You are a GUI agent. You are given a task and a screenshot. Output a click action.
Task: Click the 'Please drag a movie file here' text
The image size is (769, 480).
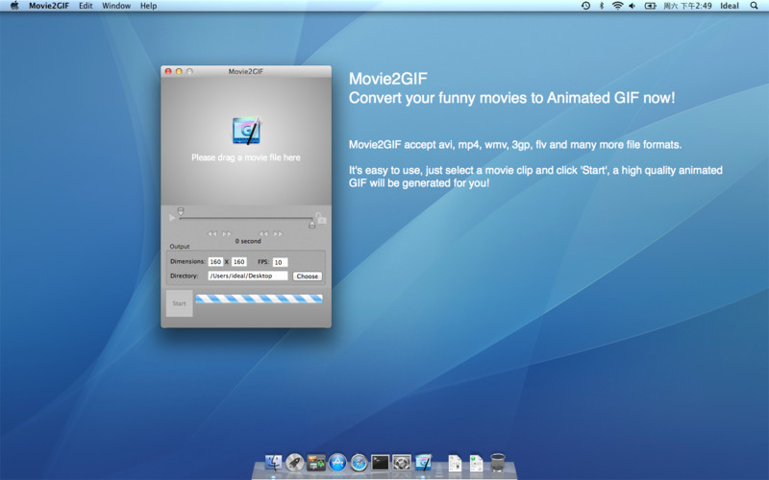(x=246, y=157)
